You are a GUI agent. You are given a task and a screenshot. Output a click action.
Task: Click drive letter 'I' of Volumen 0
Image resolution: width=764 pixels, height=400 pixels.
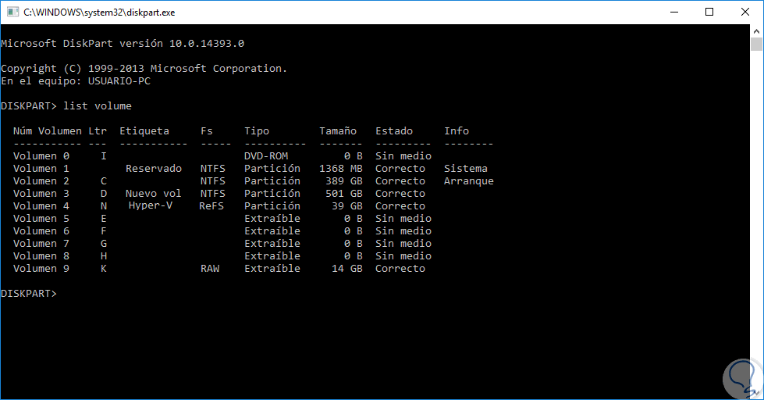[103, 156]
